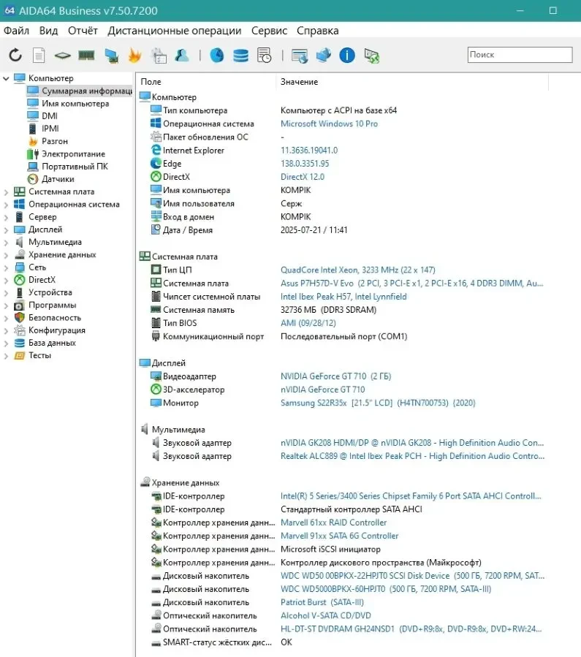Screen dimensions: 581x657
Task: Open the Дистанционные операции menu
Action: click(174, 31)
